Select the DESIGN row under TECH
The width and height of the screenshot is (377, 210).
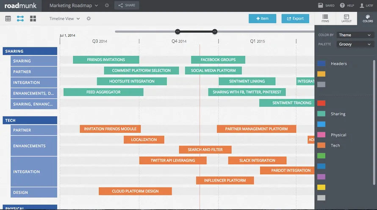(34, 193)
